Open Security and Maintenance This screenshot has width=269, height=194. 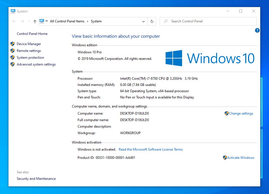pyautogui.click(x=36, y=179)
